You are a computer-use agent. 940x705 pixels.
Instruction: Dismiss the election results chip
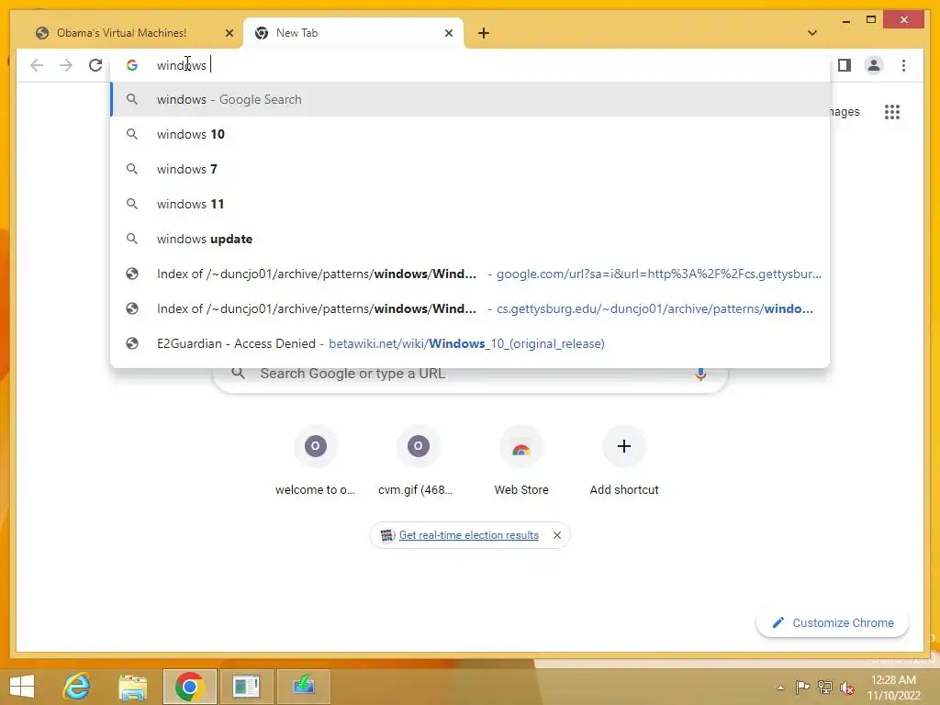(557, 535)
